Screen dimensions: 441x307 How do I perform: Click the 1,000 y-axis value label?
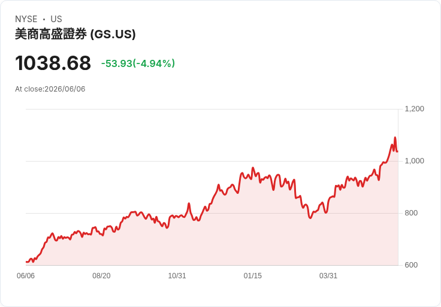tap(414, 161)
